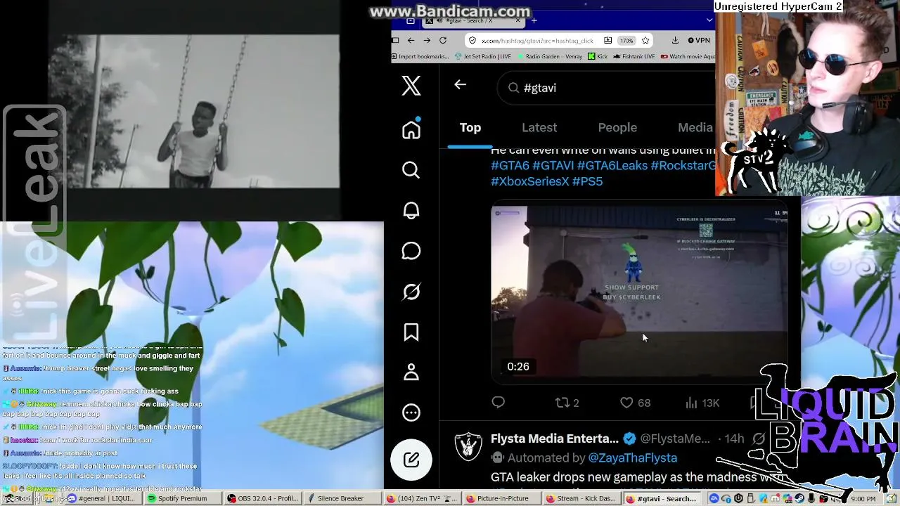Screen dimensions: 900x506
Task: Switch to #general Discord taskbar window
Action: [102, 499]
